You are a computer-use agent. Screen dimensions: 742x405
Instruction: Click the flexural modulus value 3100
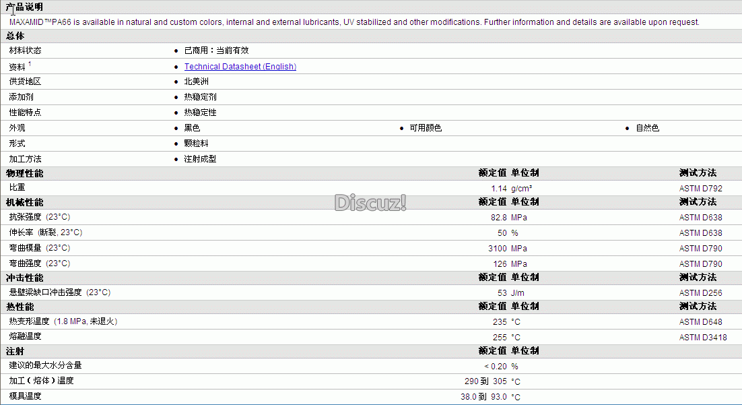pos(498,249)
